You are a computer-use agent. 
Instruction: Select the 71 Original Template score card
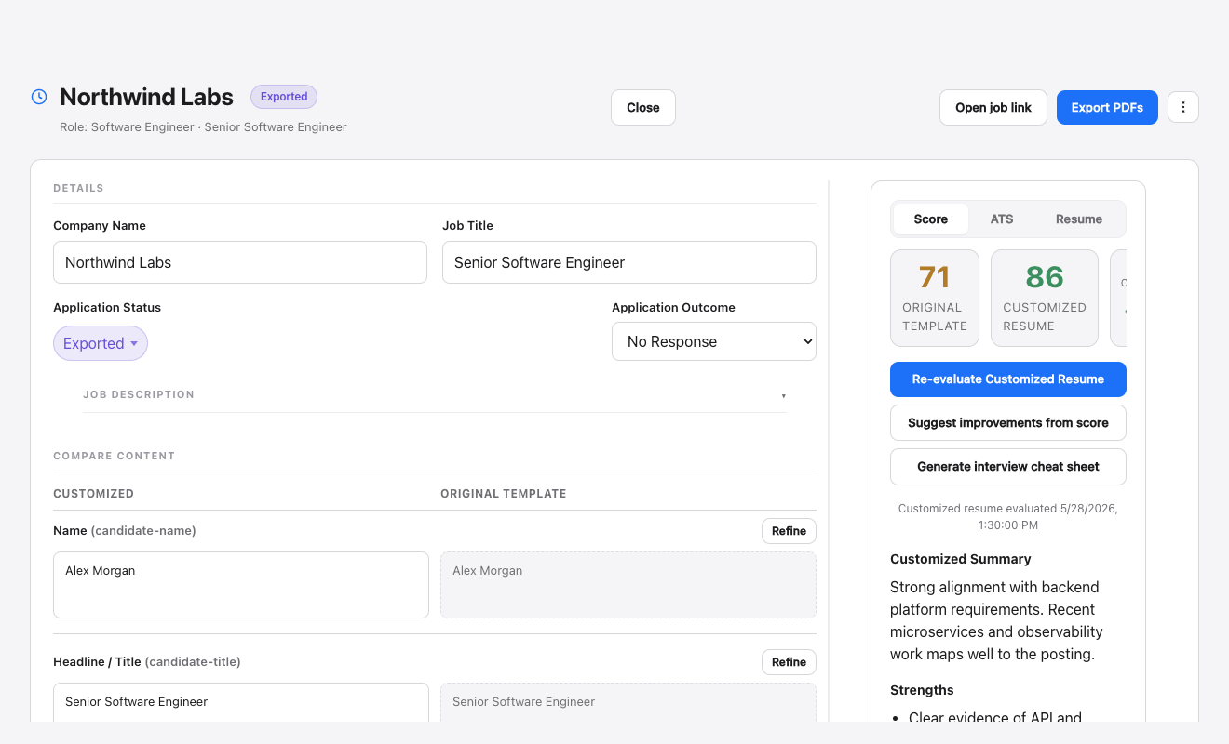tap(935, 298)
